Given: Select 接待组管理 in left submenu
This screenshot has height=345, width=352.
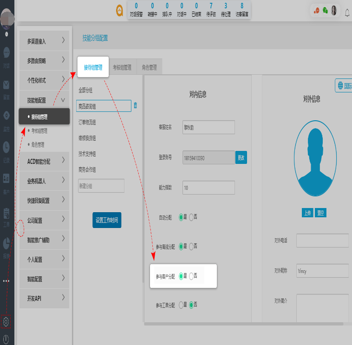Looking at the screenshot, I should pos(44,117).
